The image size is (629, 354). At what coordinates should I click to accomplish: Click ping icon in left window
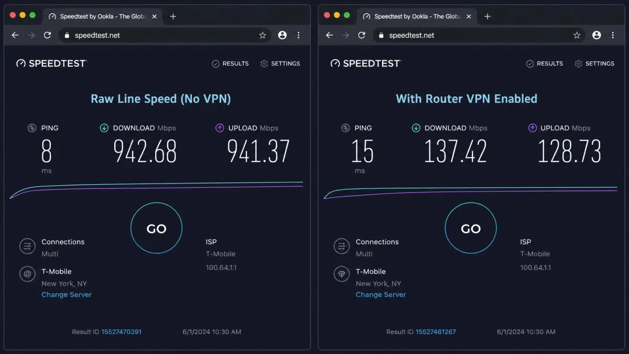click(x=31, y=128)
